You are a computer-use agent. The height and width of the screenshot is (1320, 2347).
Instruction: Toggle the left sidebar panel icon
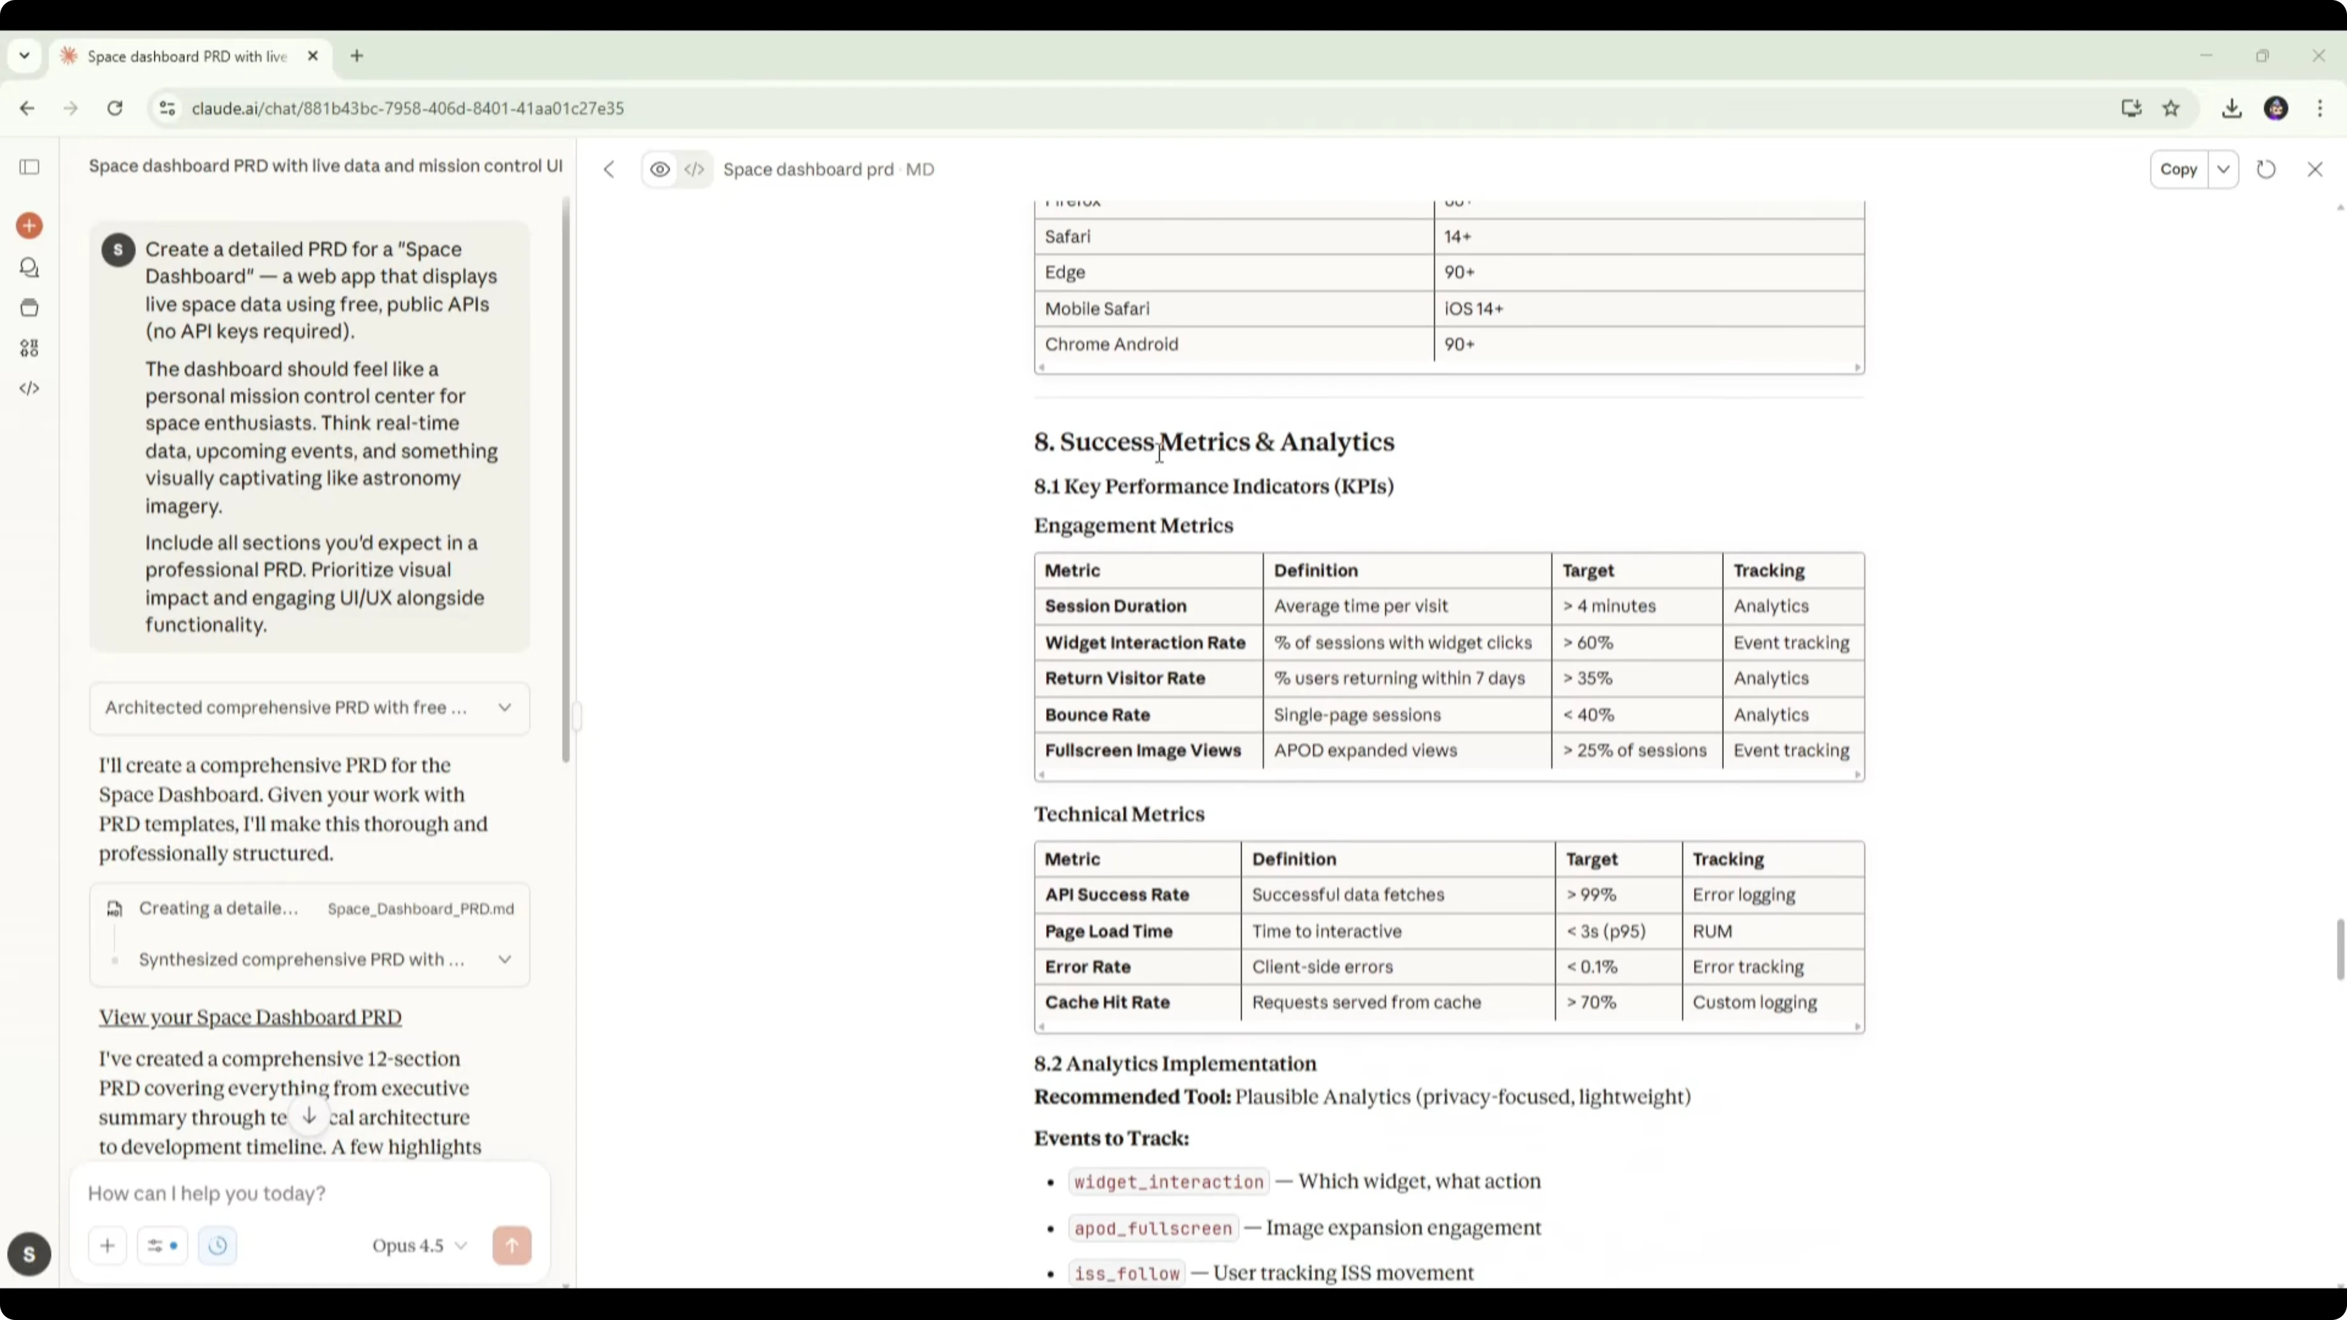(x=29, y=166)
